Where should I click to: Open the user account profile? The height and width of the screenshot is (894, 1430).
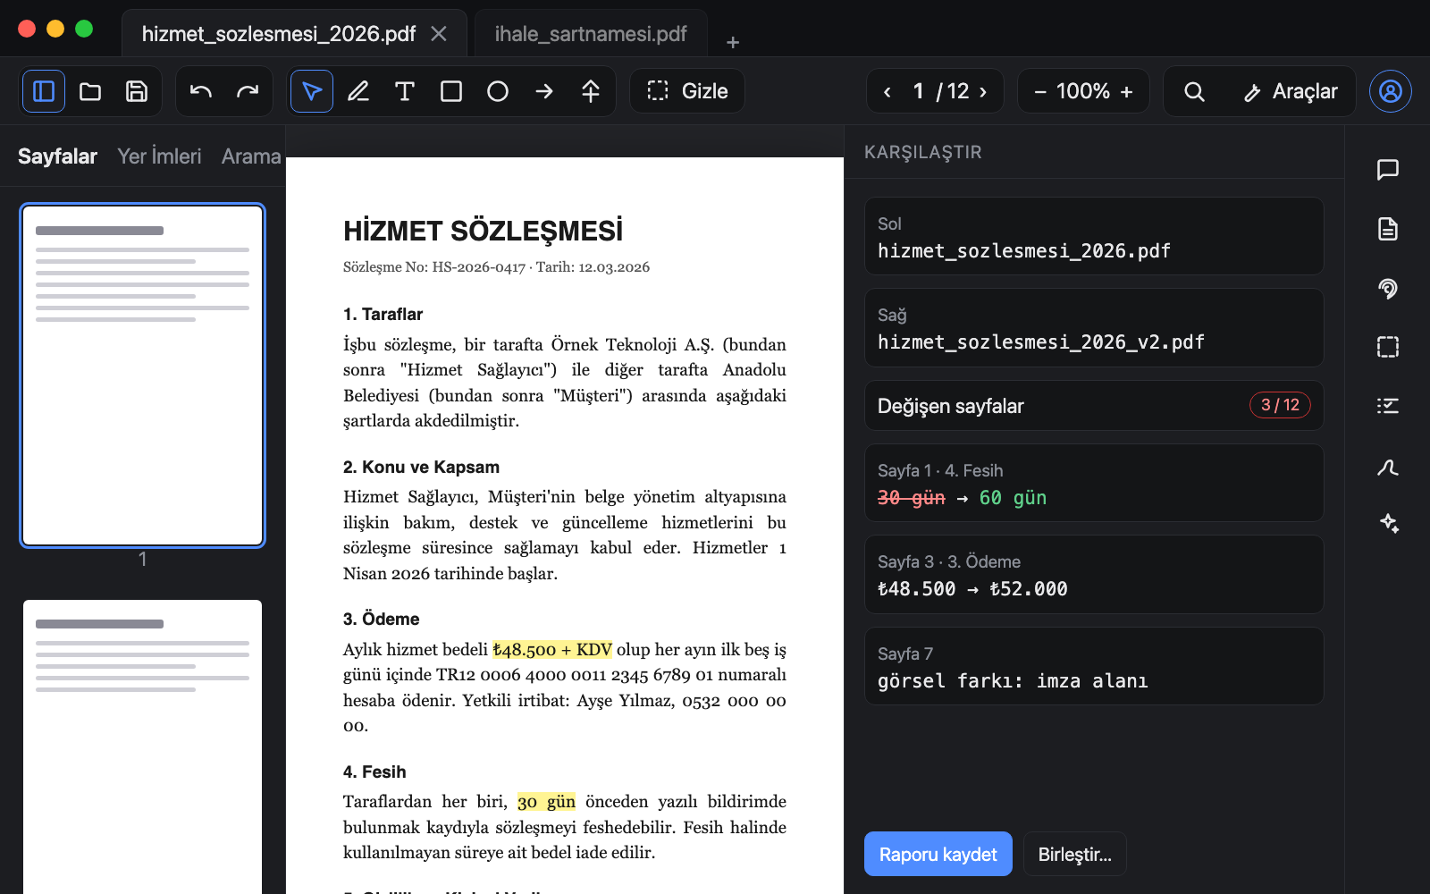[x=1391, y=91]
